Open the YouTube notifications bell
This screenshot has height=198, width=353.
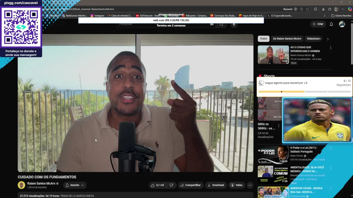tap(331, 24)
